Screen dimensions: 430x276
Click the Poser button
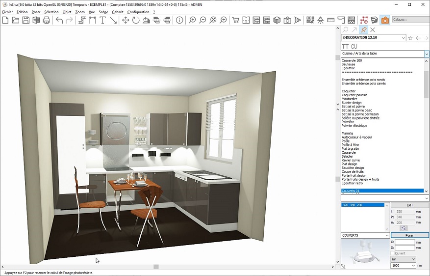pyautogui.click(x=409, y=236)
